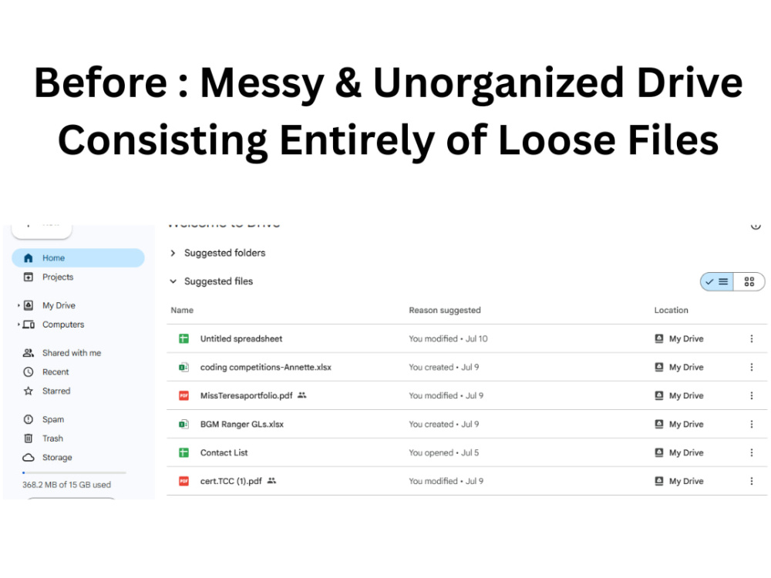
Task: Click the coding competitions Excel file icon
Action: point(184,368)
